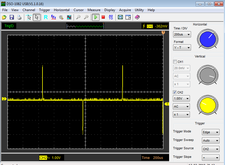Open the Help menu

point(151,10)
